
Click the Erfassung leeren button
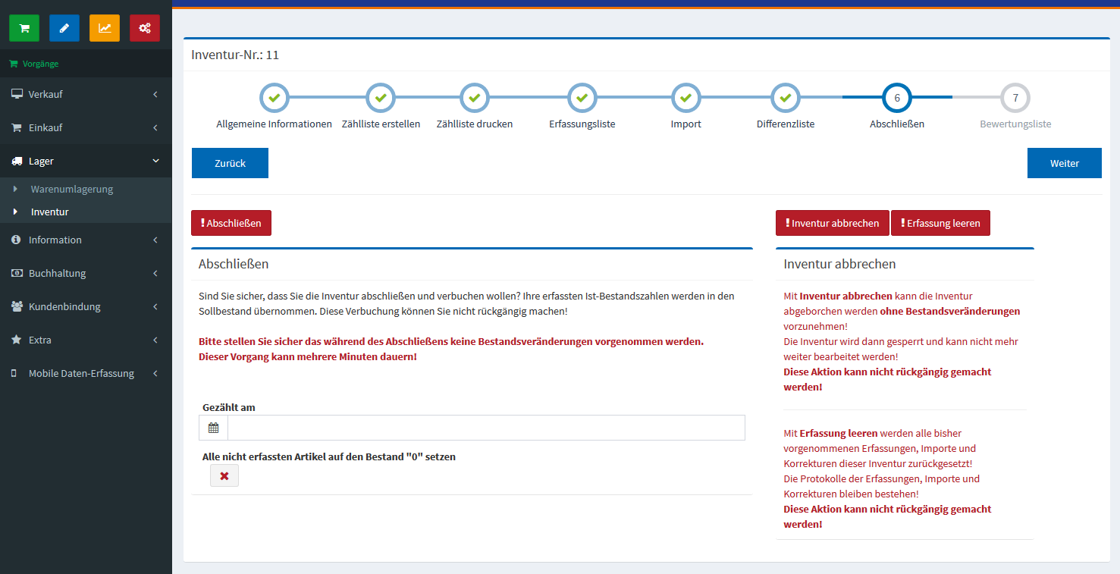pos(940,223)
